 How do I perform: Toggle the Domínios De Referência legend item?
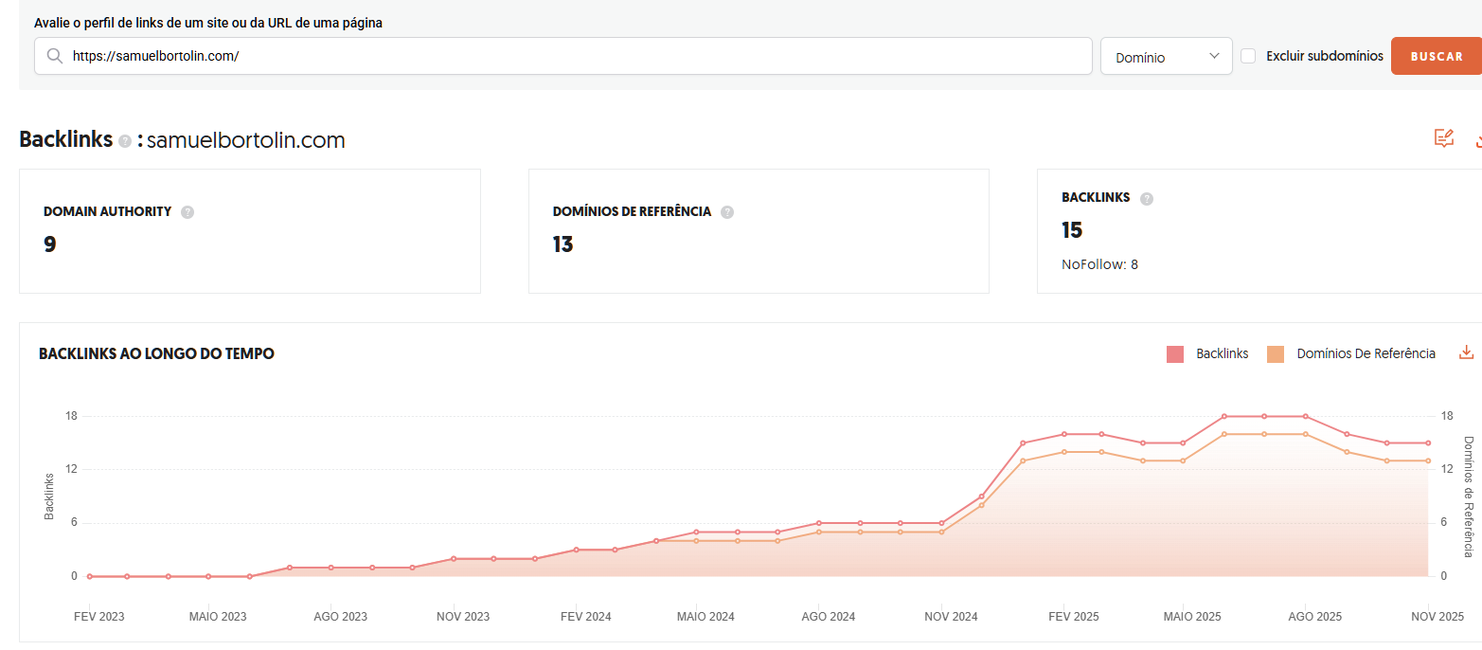[1366, 352]
